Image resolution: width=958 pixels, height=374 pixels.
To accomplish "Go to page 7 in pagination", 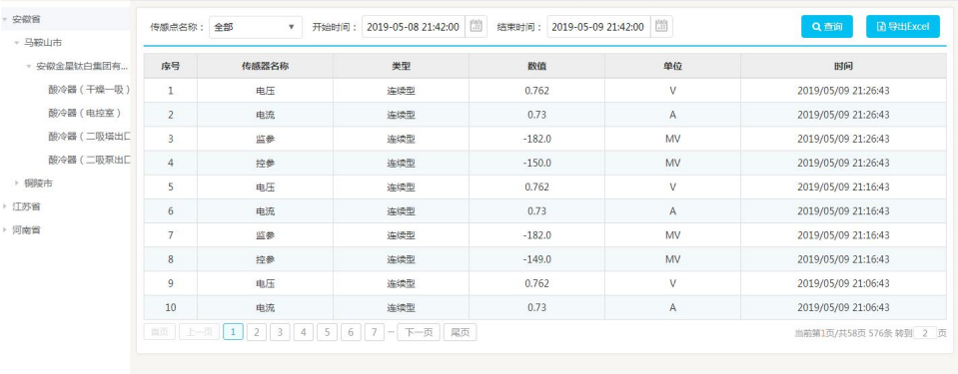I will (375, 332).
